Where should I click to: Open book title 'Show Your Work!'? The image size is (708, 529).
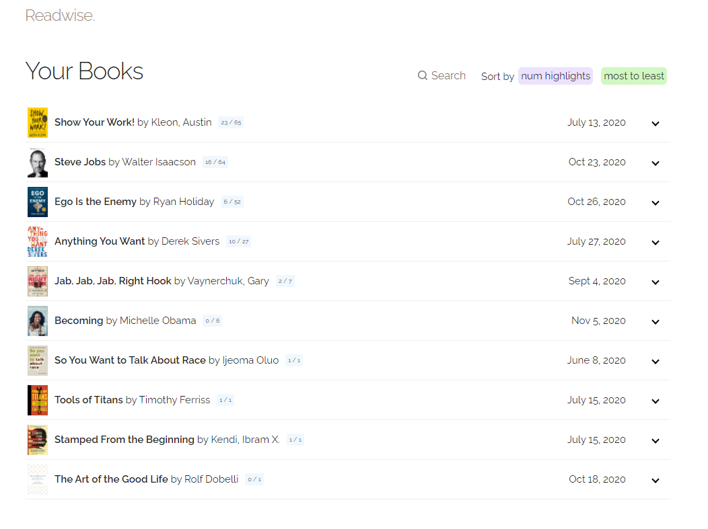point(94,122)
